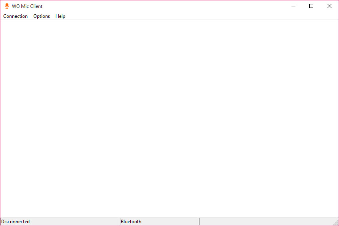Click the Disconnected status text

[15, 222]
